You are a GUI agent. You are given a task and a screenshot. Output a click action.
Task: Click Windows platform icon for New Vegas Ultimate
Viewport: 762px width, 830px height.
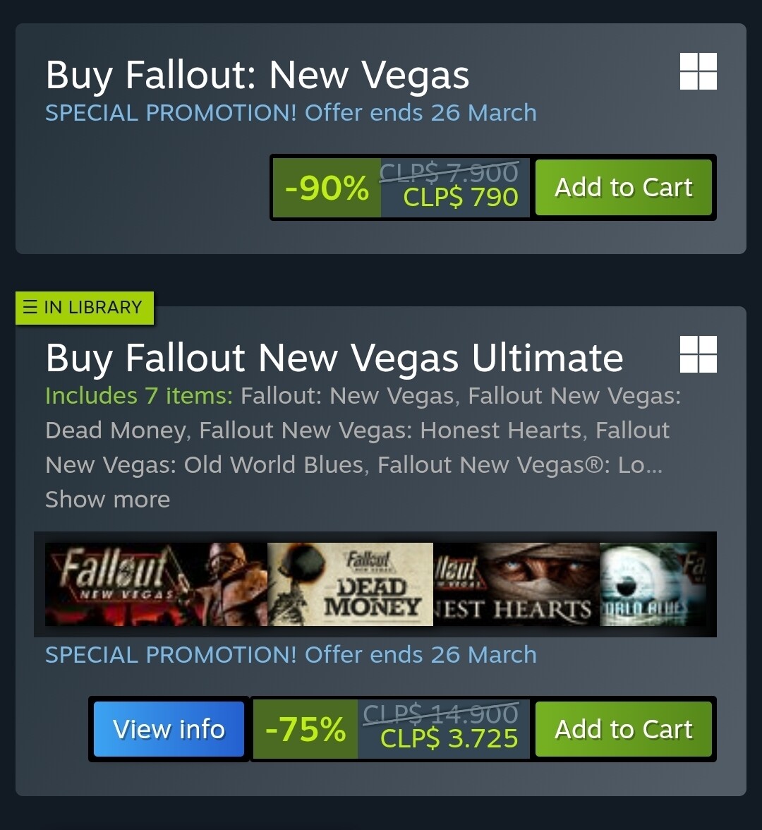tap(698, 354)
